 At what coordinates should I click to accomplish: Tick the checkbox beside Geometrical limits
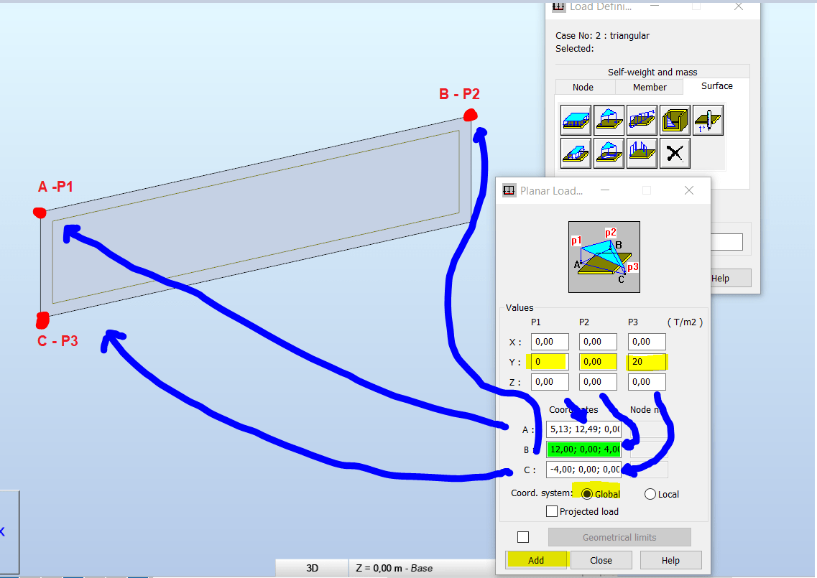[x=523, y=537]
